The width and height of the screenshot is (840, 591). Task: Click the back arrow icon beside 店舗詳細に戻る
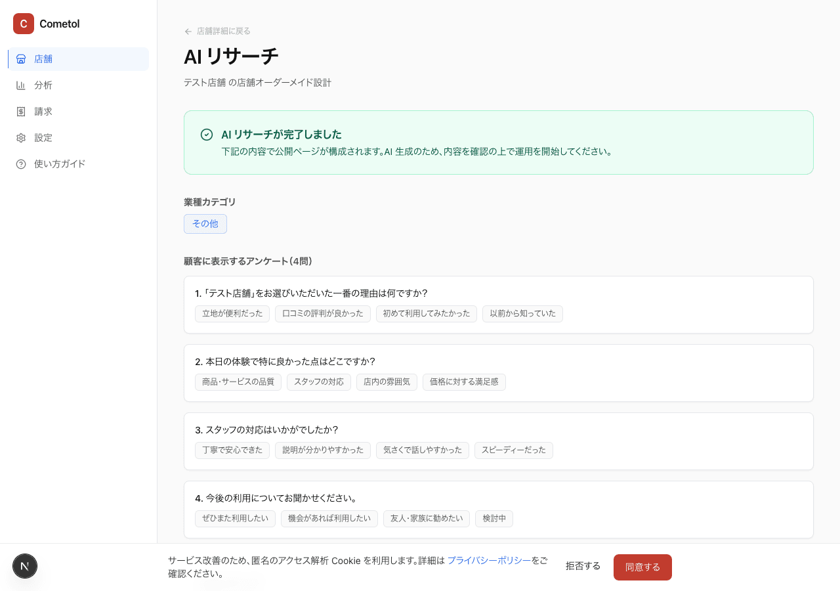(188, 32)
